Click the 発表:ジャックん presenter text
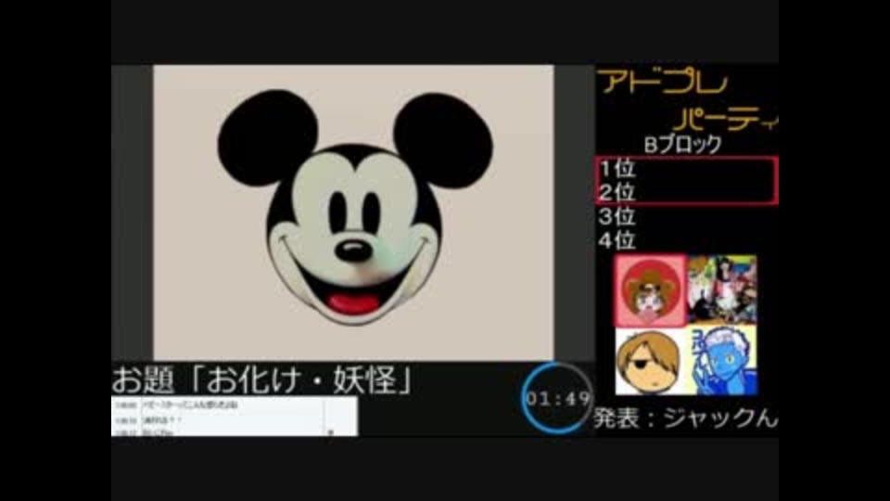890x501 pixels. pos(685,418)
